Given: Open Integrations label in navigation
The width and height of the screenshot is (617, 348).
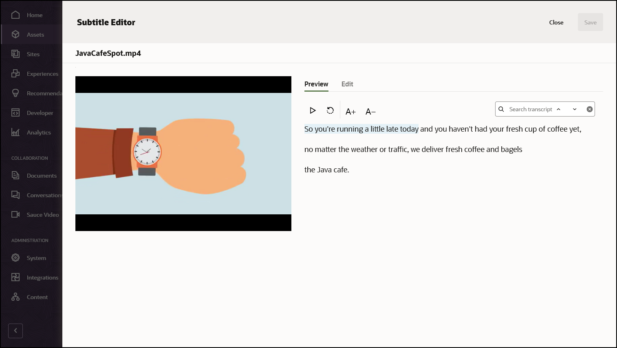Looking at the screenshot, I should [42, 278].
